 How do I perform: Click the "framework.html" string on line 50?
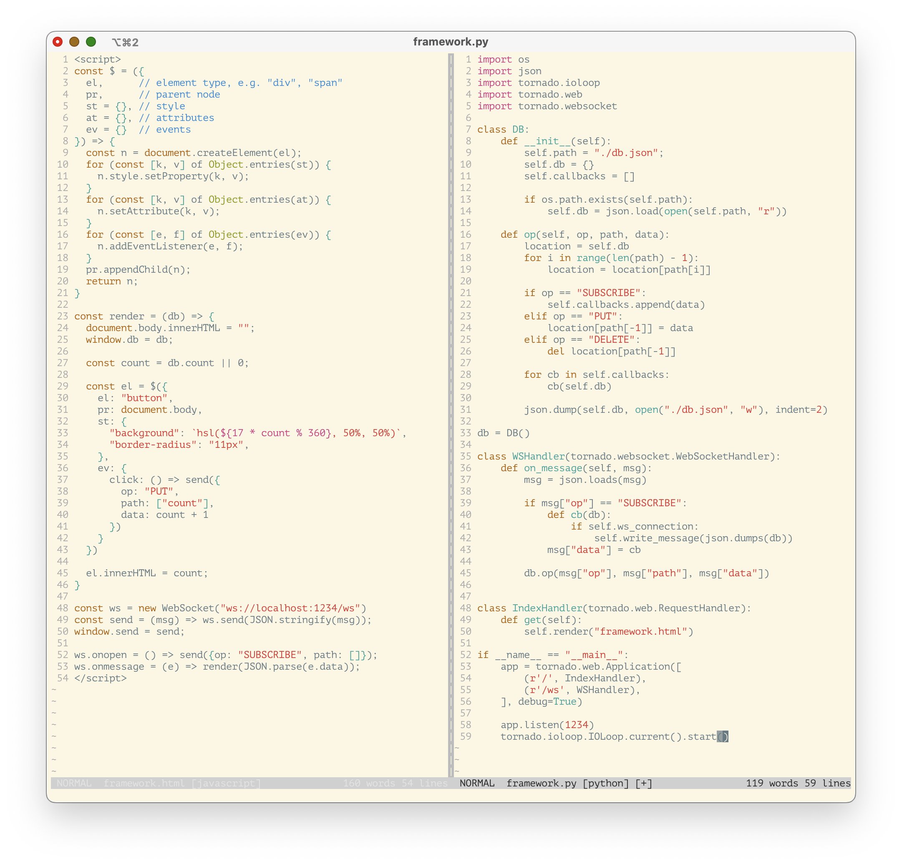point(642,631)
